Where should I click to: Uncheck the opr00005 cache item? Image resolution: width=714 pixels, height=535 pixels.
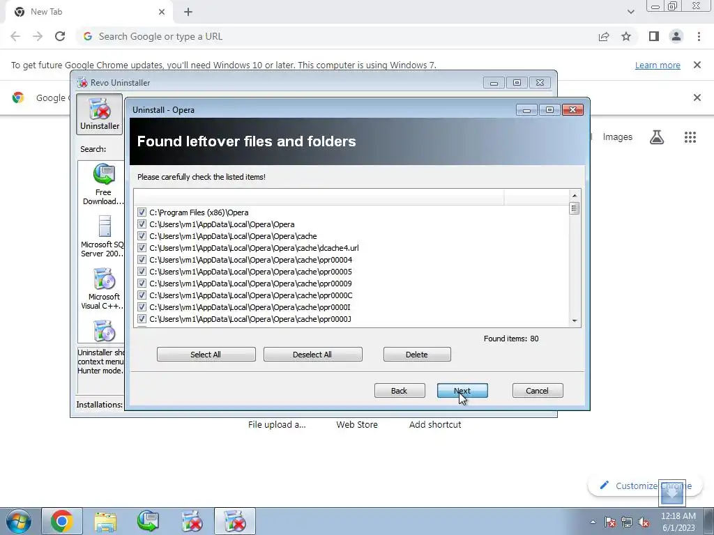tap(142, 272)
